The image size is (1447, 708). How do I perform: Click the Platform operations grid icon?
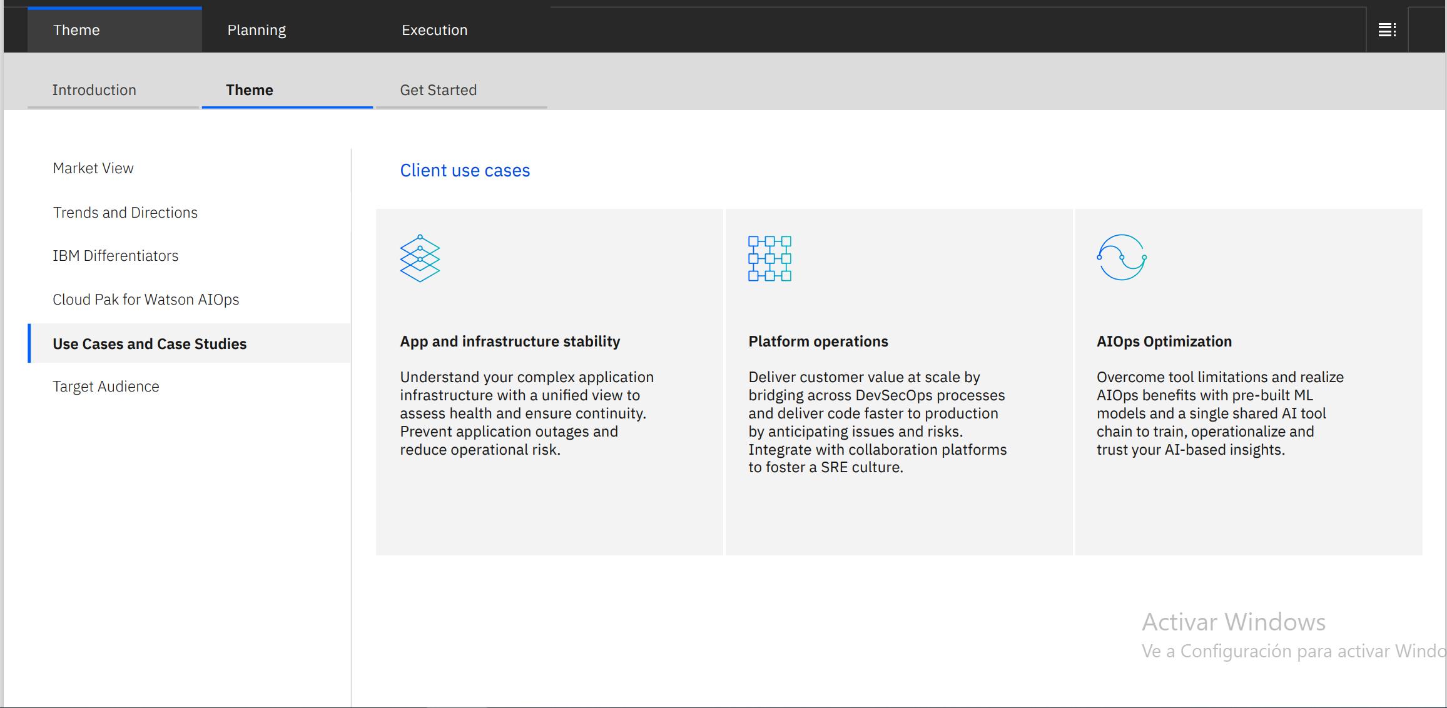pos(769,258)
